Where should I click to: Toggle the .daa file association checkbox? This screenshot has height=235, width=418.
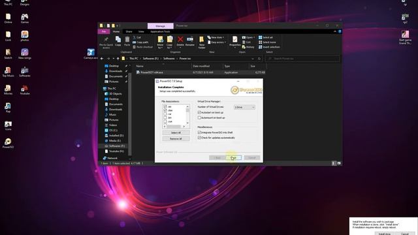[165, 110]
